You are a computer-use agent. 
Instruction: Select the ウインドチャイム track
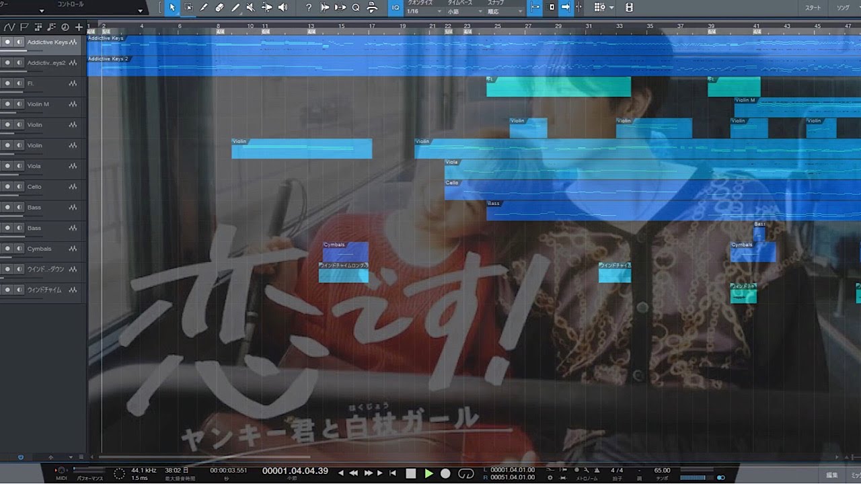pos(44,290)
